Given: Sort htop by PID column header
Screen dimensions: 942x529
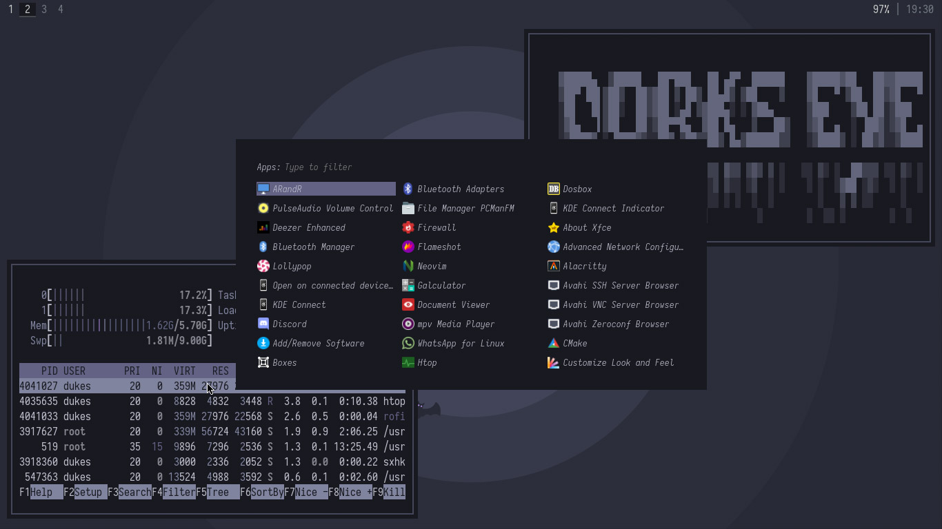Looking at the screenshot, I should pos(50,371).
